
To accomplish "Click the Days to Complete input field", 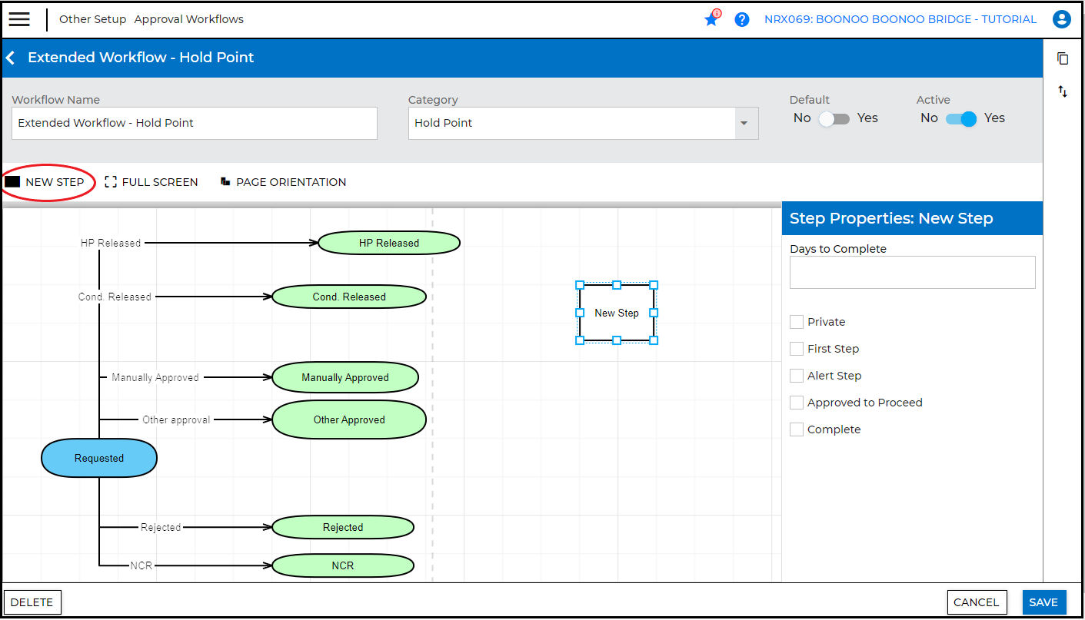I will [x=912, y=273].
